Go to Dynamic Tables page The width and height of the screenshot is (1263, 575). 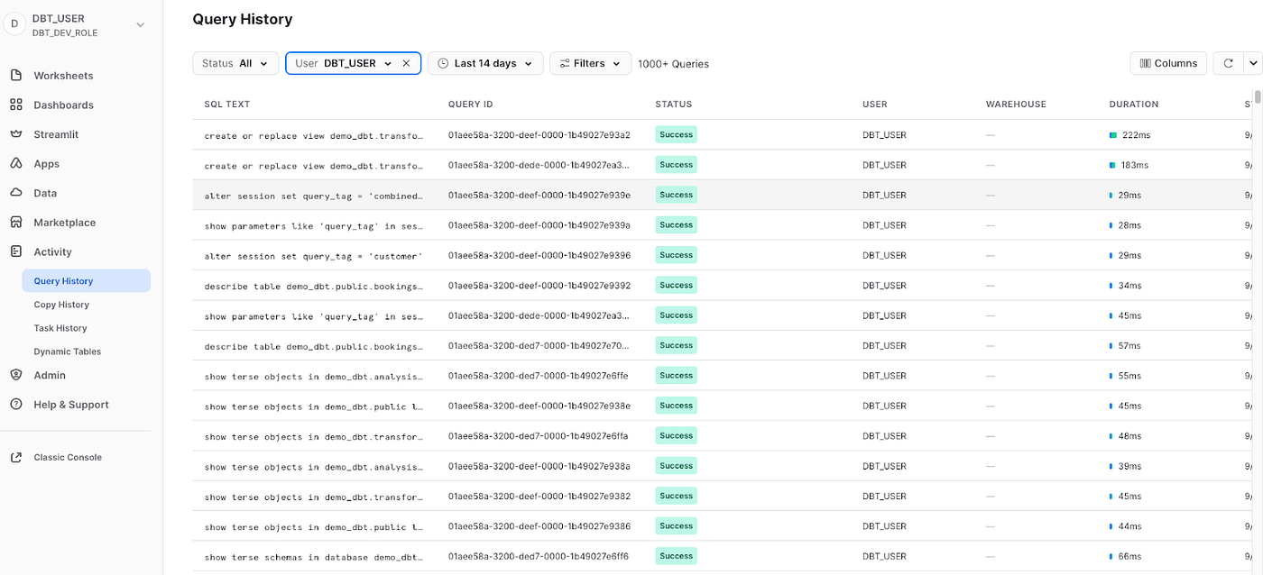[68, 351]
